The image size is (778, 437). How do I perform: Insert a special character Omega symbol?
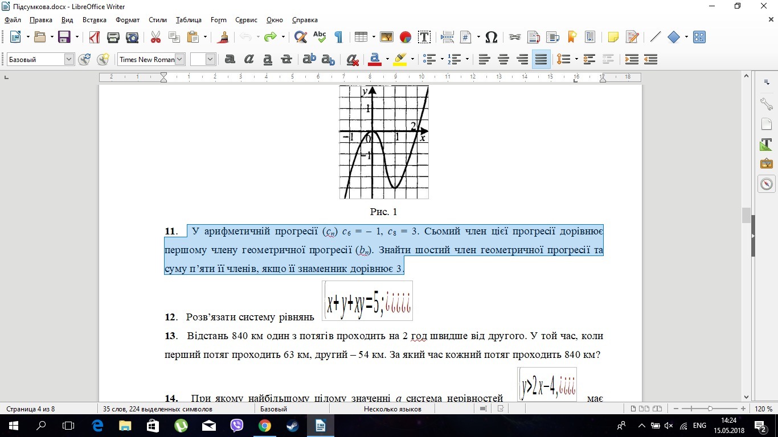click(x=491, y=37)
